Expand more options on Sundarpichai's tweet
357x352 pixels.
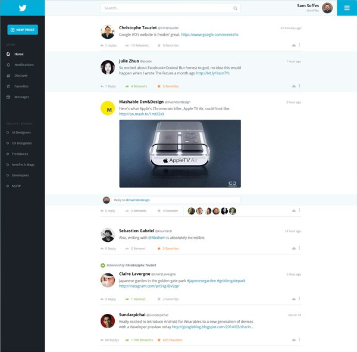(299, 339)
